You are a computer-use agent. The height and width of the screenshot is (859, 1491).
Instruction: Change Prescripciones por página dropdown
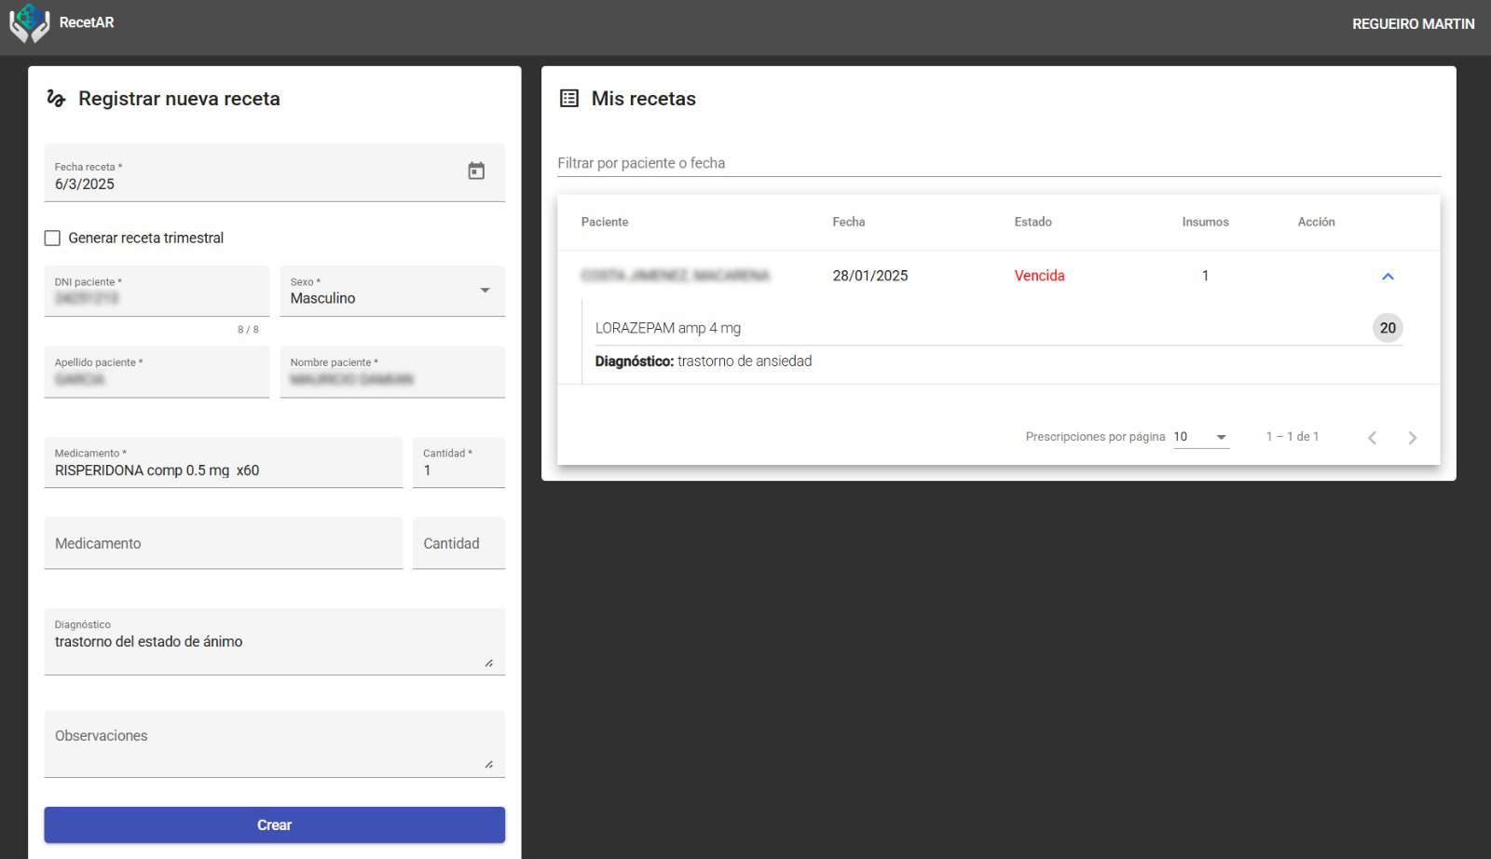point(1200,437)
